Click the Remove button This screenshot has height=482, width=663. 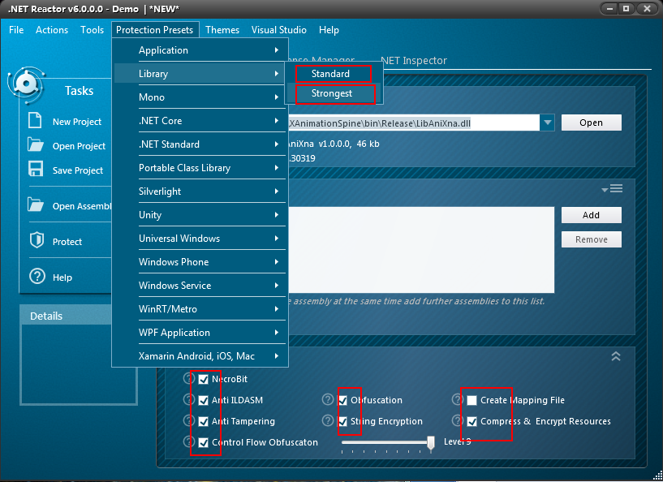[591, 239]
